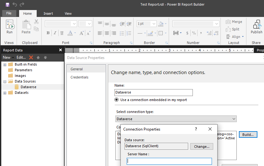Decrease the font size

pyautogui.click(x=88, y=33)
